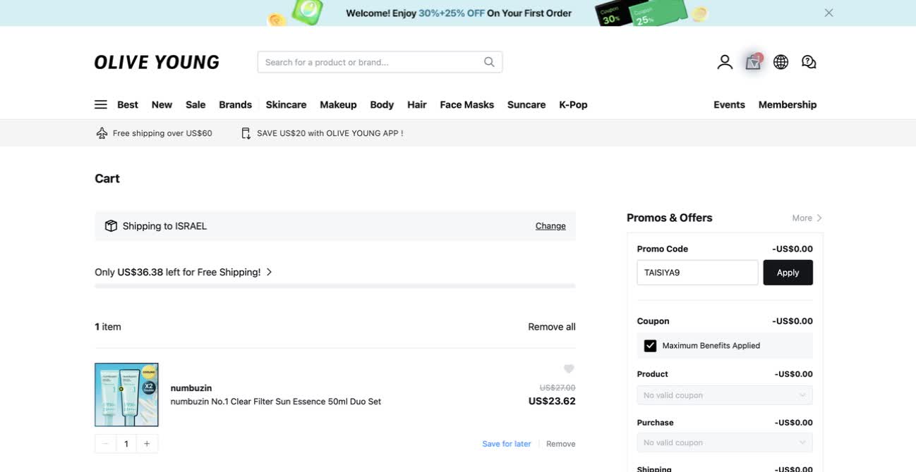Open the Suncare category
The height and width of the screenshot is (472, 916).
point(526,104)
